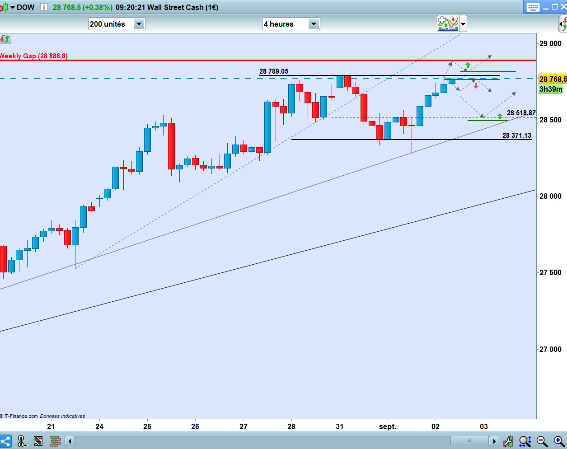This screenshot has height=449, width=567.
Task: Click the scrollbar right arrow
Action: click(494, 441)
